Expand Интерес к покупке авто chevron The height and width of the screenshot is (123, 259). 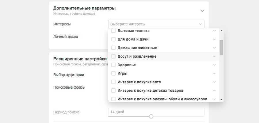pos(214,82)
